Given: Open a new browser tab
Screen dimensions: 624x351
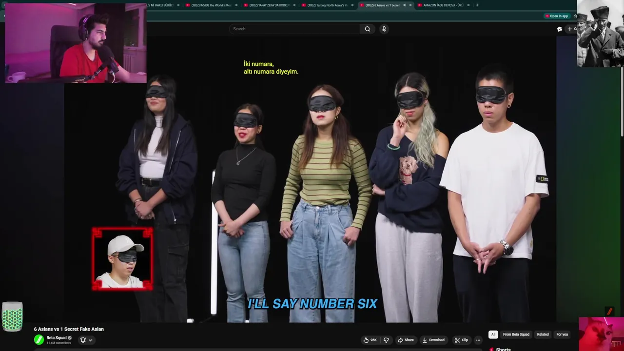Looking at the screenshot, I should pyautogui.click(x=477, y=5).
